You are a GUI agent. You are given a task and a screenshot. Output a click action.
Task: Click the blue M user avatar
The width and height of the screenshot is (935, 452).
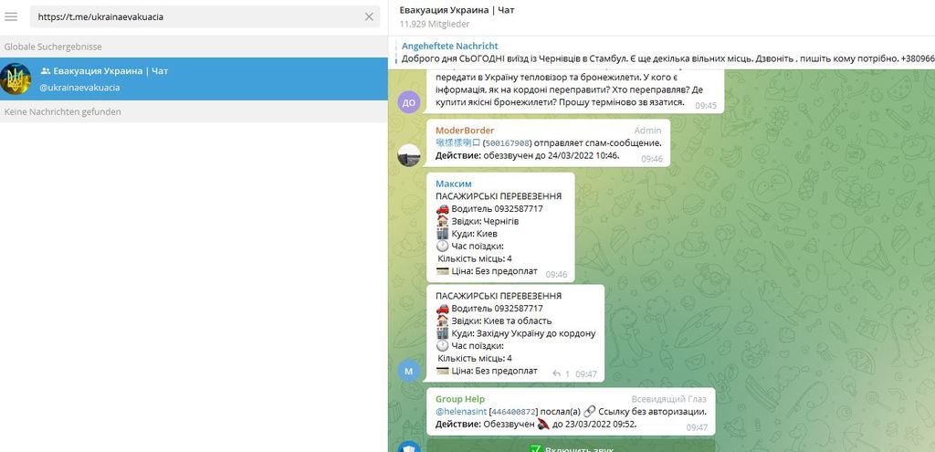[408, 371]
